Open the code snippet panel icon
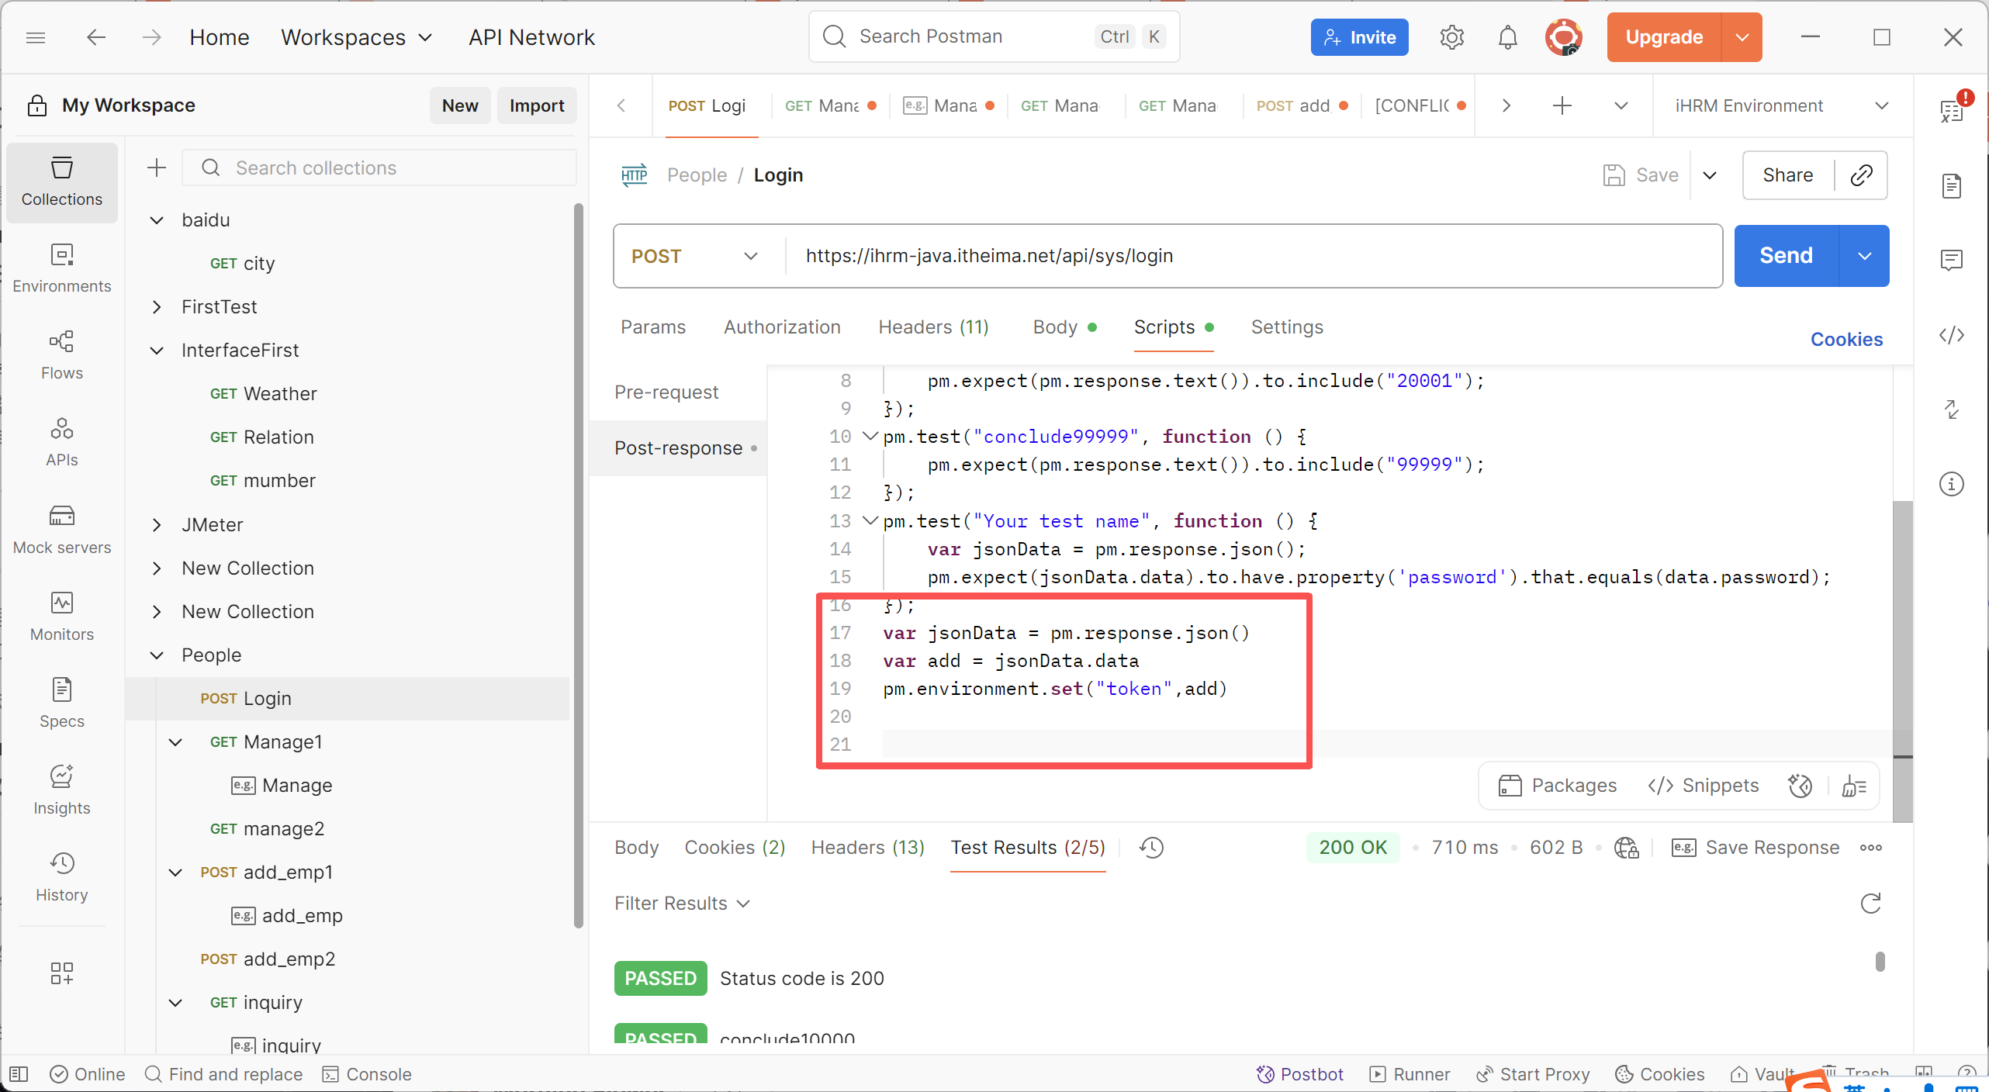 (x=1951, y=335)
